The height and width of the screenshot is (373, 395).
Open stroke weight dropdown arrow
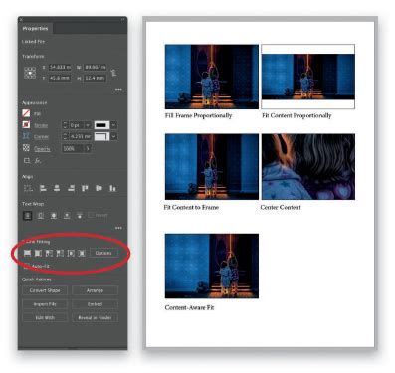click(88, 125)
